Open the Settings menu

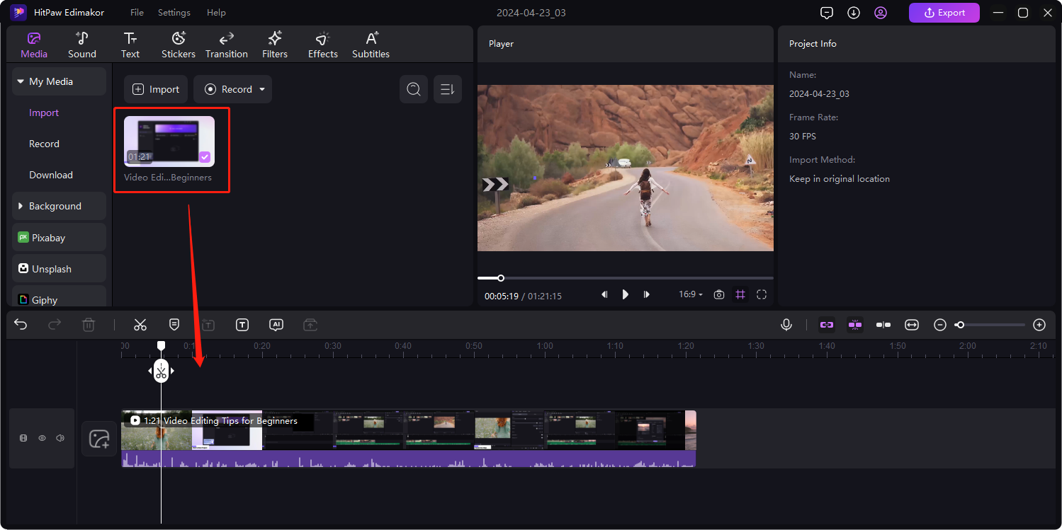174,12
